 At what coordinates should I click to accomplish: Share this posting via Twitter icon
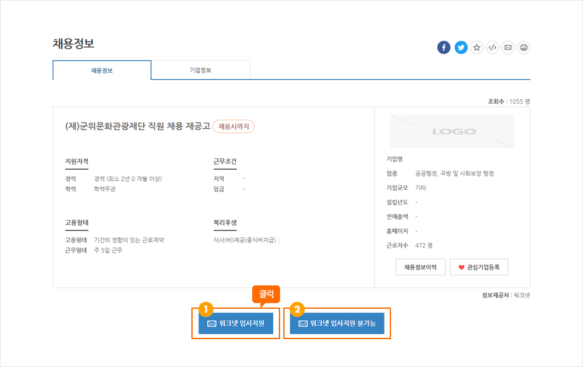point(461,47)
